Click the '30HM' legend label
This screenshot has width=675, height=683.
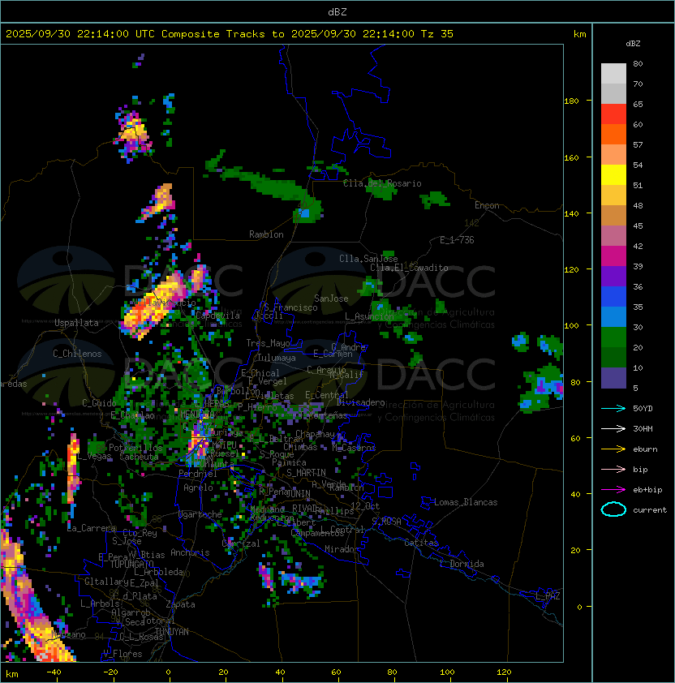point(643,428)
